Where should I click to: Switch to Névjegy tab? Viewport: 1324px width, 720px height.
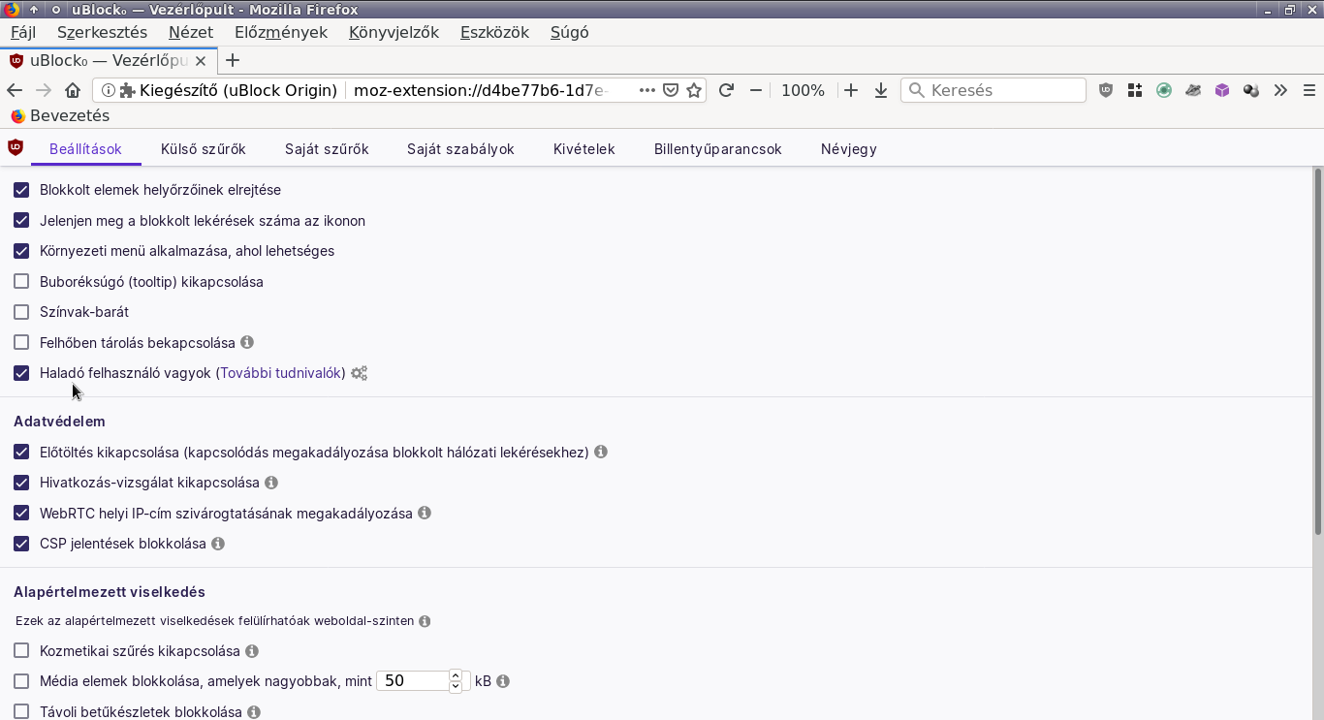point(849,149)
